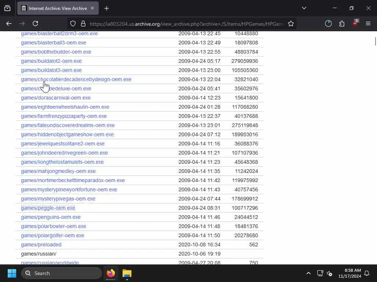Viewport: 377px width, 282px height.
Task: Open games/mysterypinewyorkfortune-oem.exe link
Action: pyautogui.click(x=69, y=190)
